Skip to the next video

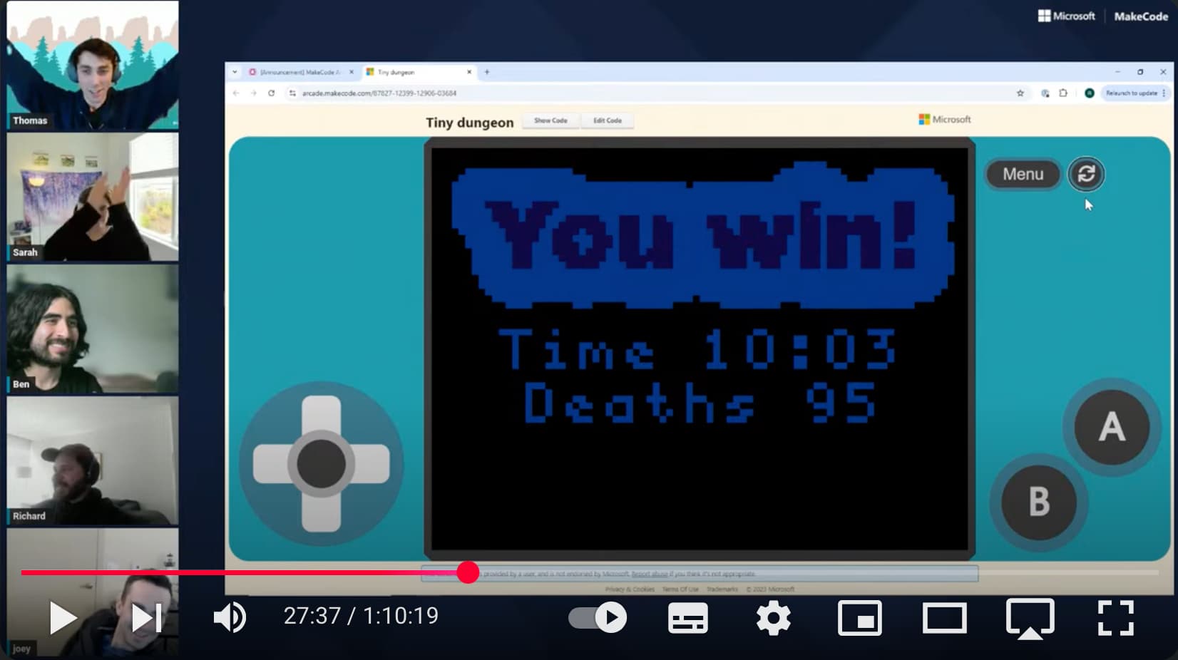coord(147,617)
